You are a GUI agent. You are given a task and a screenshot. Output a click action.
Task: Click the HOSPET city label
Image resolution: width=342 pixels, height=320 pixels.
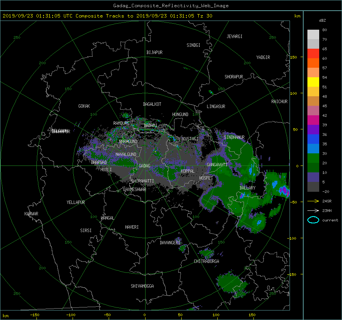(x=206, y=178)
